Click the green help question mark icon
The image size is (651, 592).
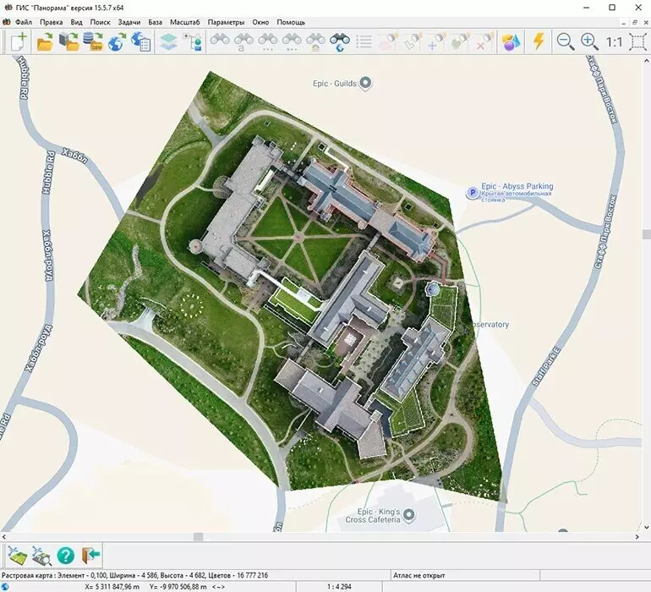pos(66,555)
